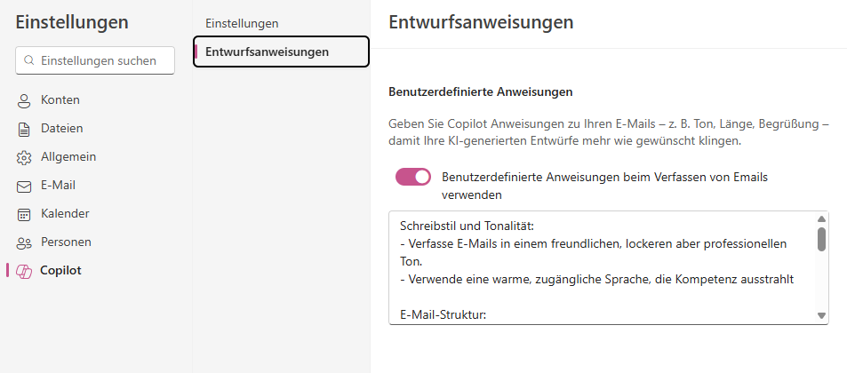Open the Einstellungen submenu item
The width and height of the screenshot is (847, 373).
[242, 23]
